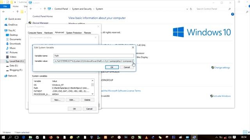The image size is (250, 140).
Task: Select Local Disk (C:) drive
Action: coord(16,61)
